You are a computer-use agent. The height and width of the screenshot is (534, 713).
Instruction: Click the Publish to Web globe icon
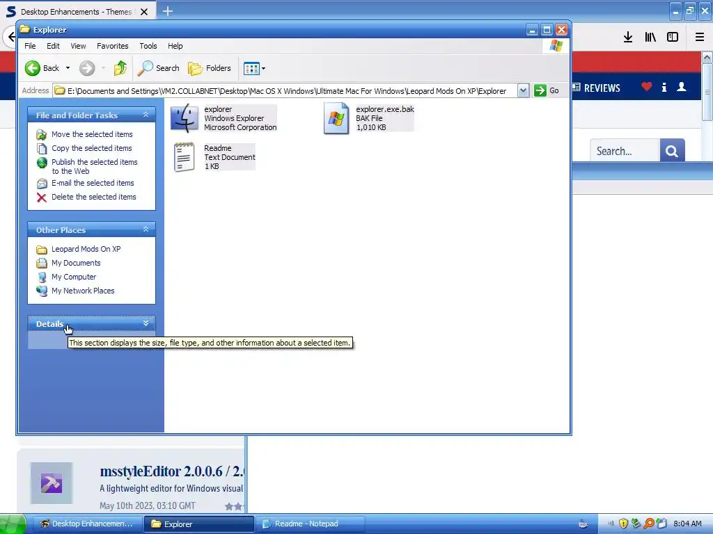coord(41,163)
